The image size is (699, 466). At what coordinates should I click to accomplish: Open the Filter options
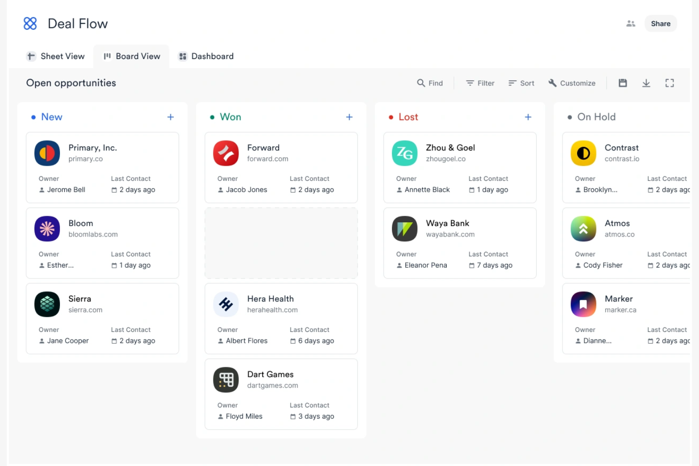pyautogui.click(x=479, y=83)
